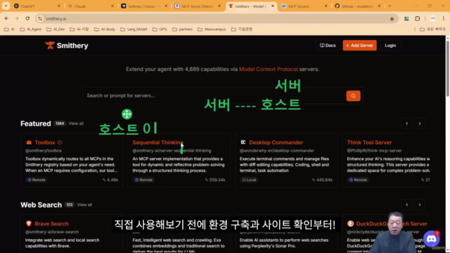Open the Think Tool Server card title
450x253 pixels.
coord(369,143)
